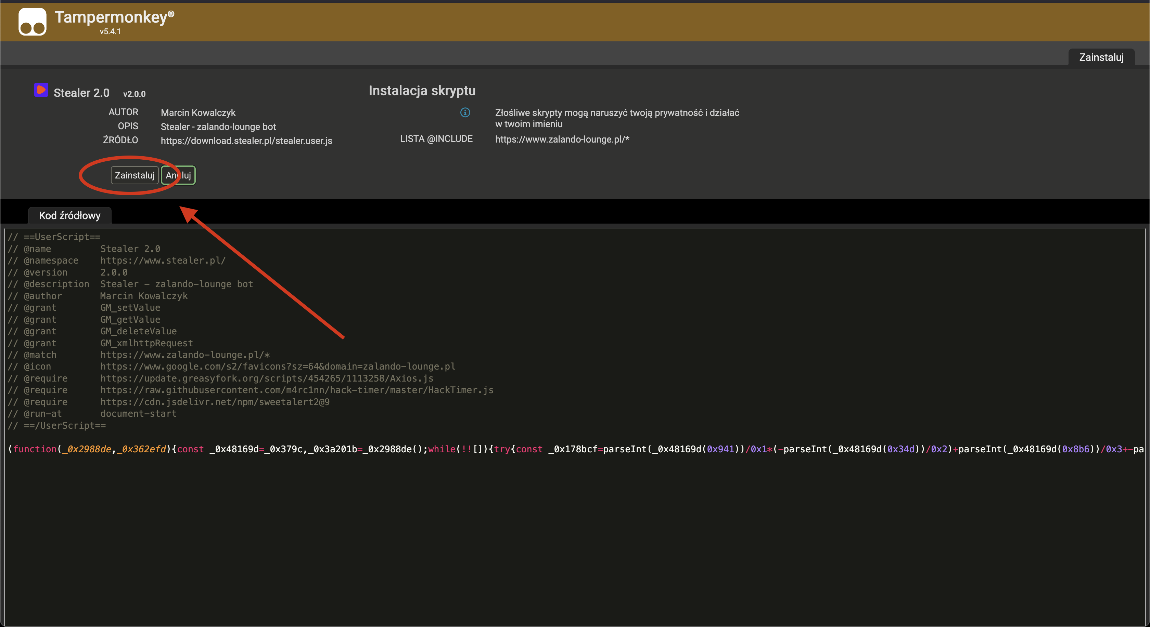Click the @run-at document-start line
Viewport: 1150px width, 627px height.
(92, 414)
